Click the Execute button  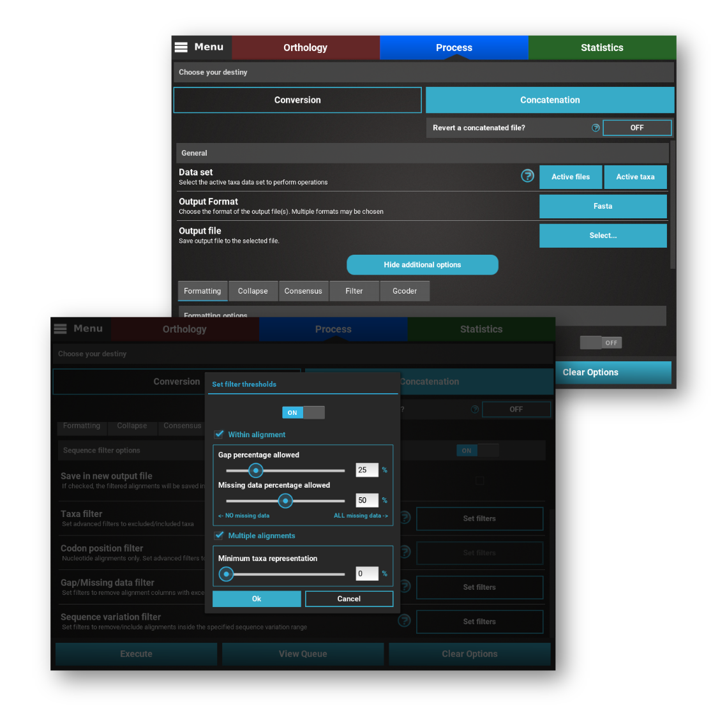(x=136, y=654)
